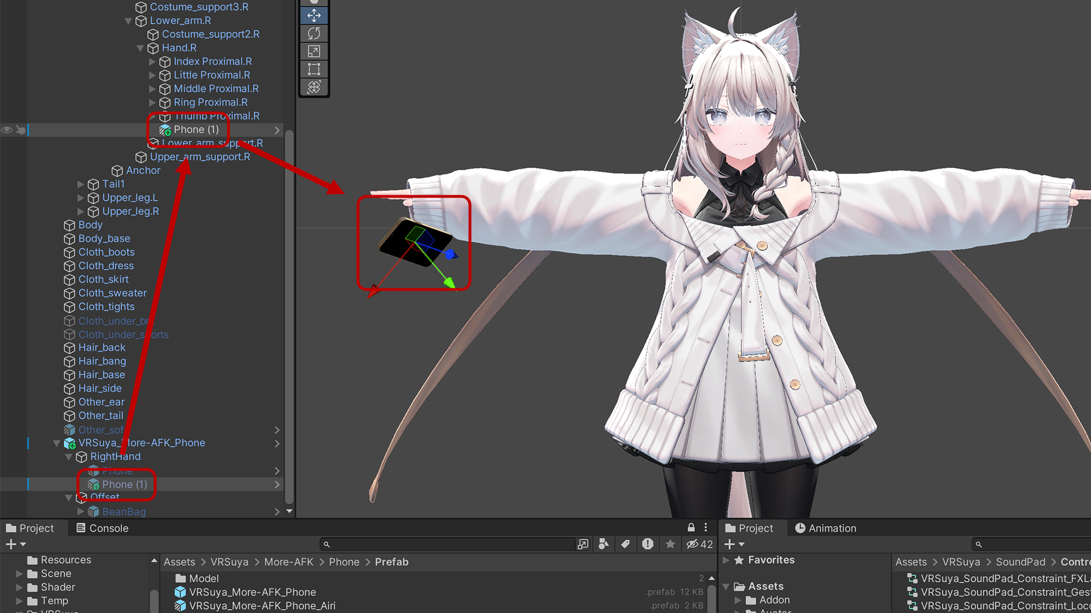Screen dimensions: 1091x613
Task: Expand the Scene folder in Project tree
Action: pos(19,574)
